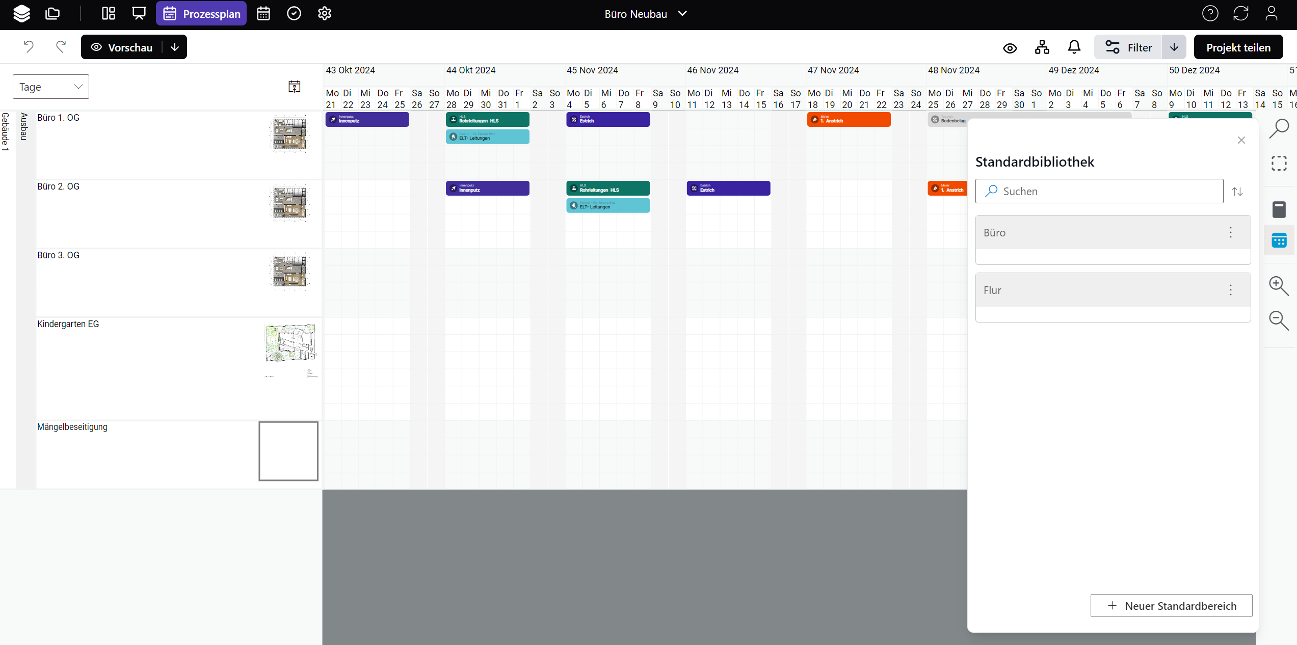Screen dimensions: 1297x645
Task: Zoom in with the plus magnifier
Action: coord(1279,286)
